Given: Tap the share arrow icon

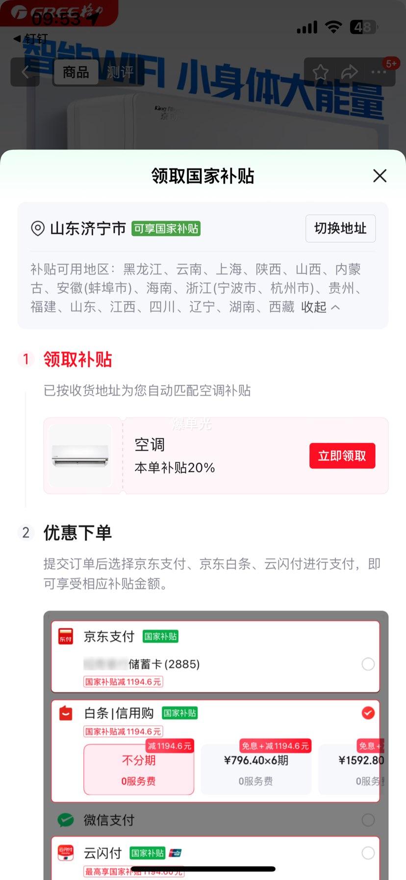Looking at the screenshot, I should pyautogui.click(x=349, y=72).
